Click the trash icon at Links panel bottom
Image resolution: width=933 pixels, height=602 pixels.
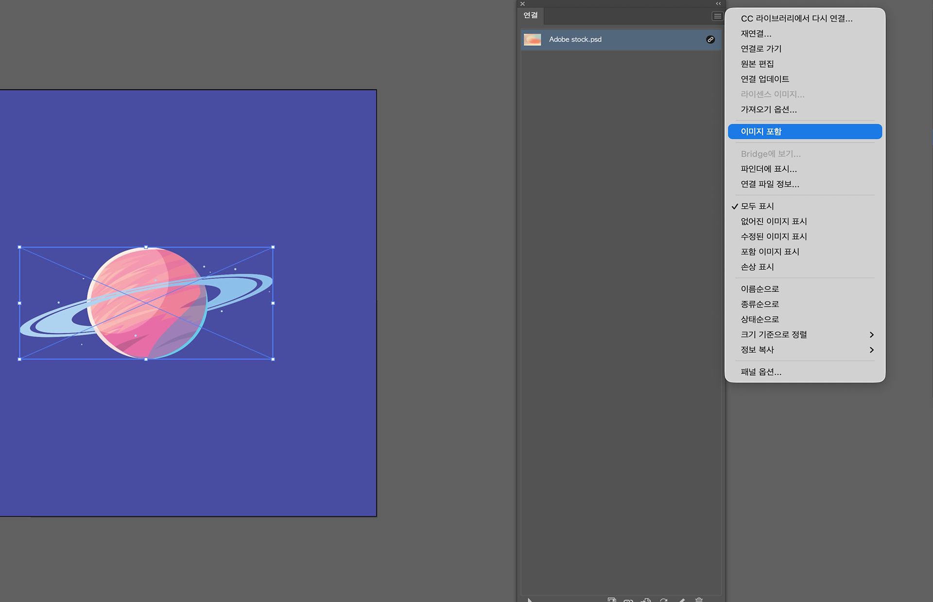[x=699, y=600]
